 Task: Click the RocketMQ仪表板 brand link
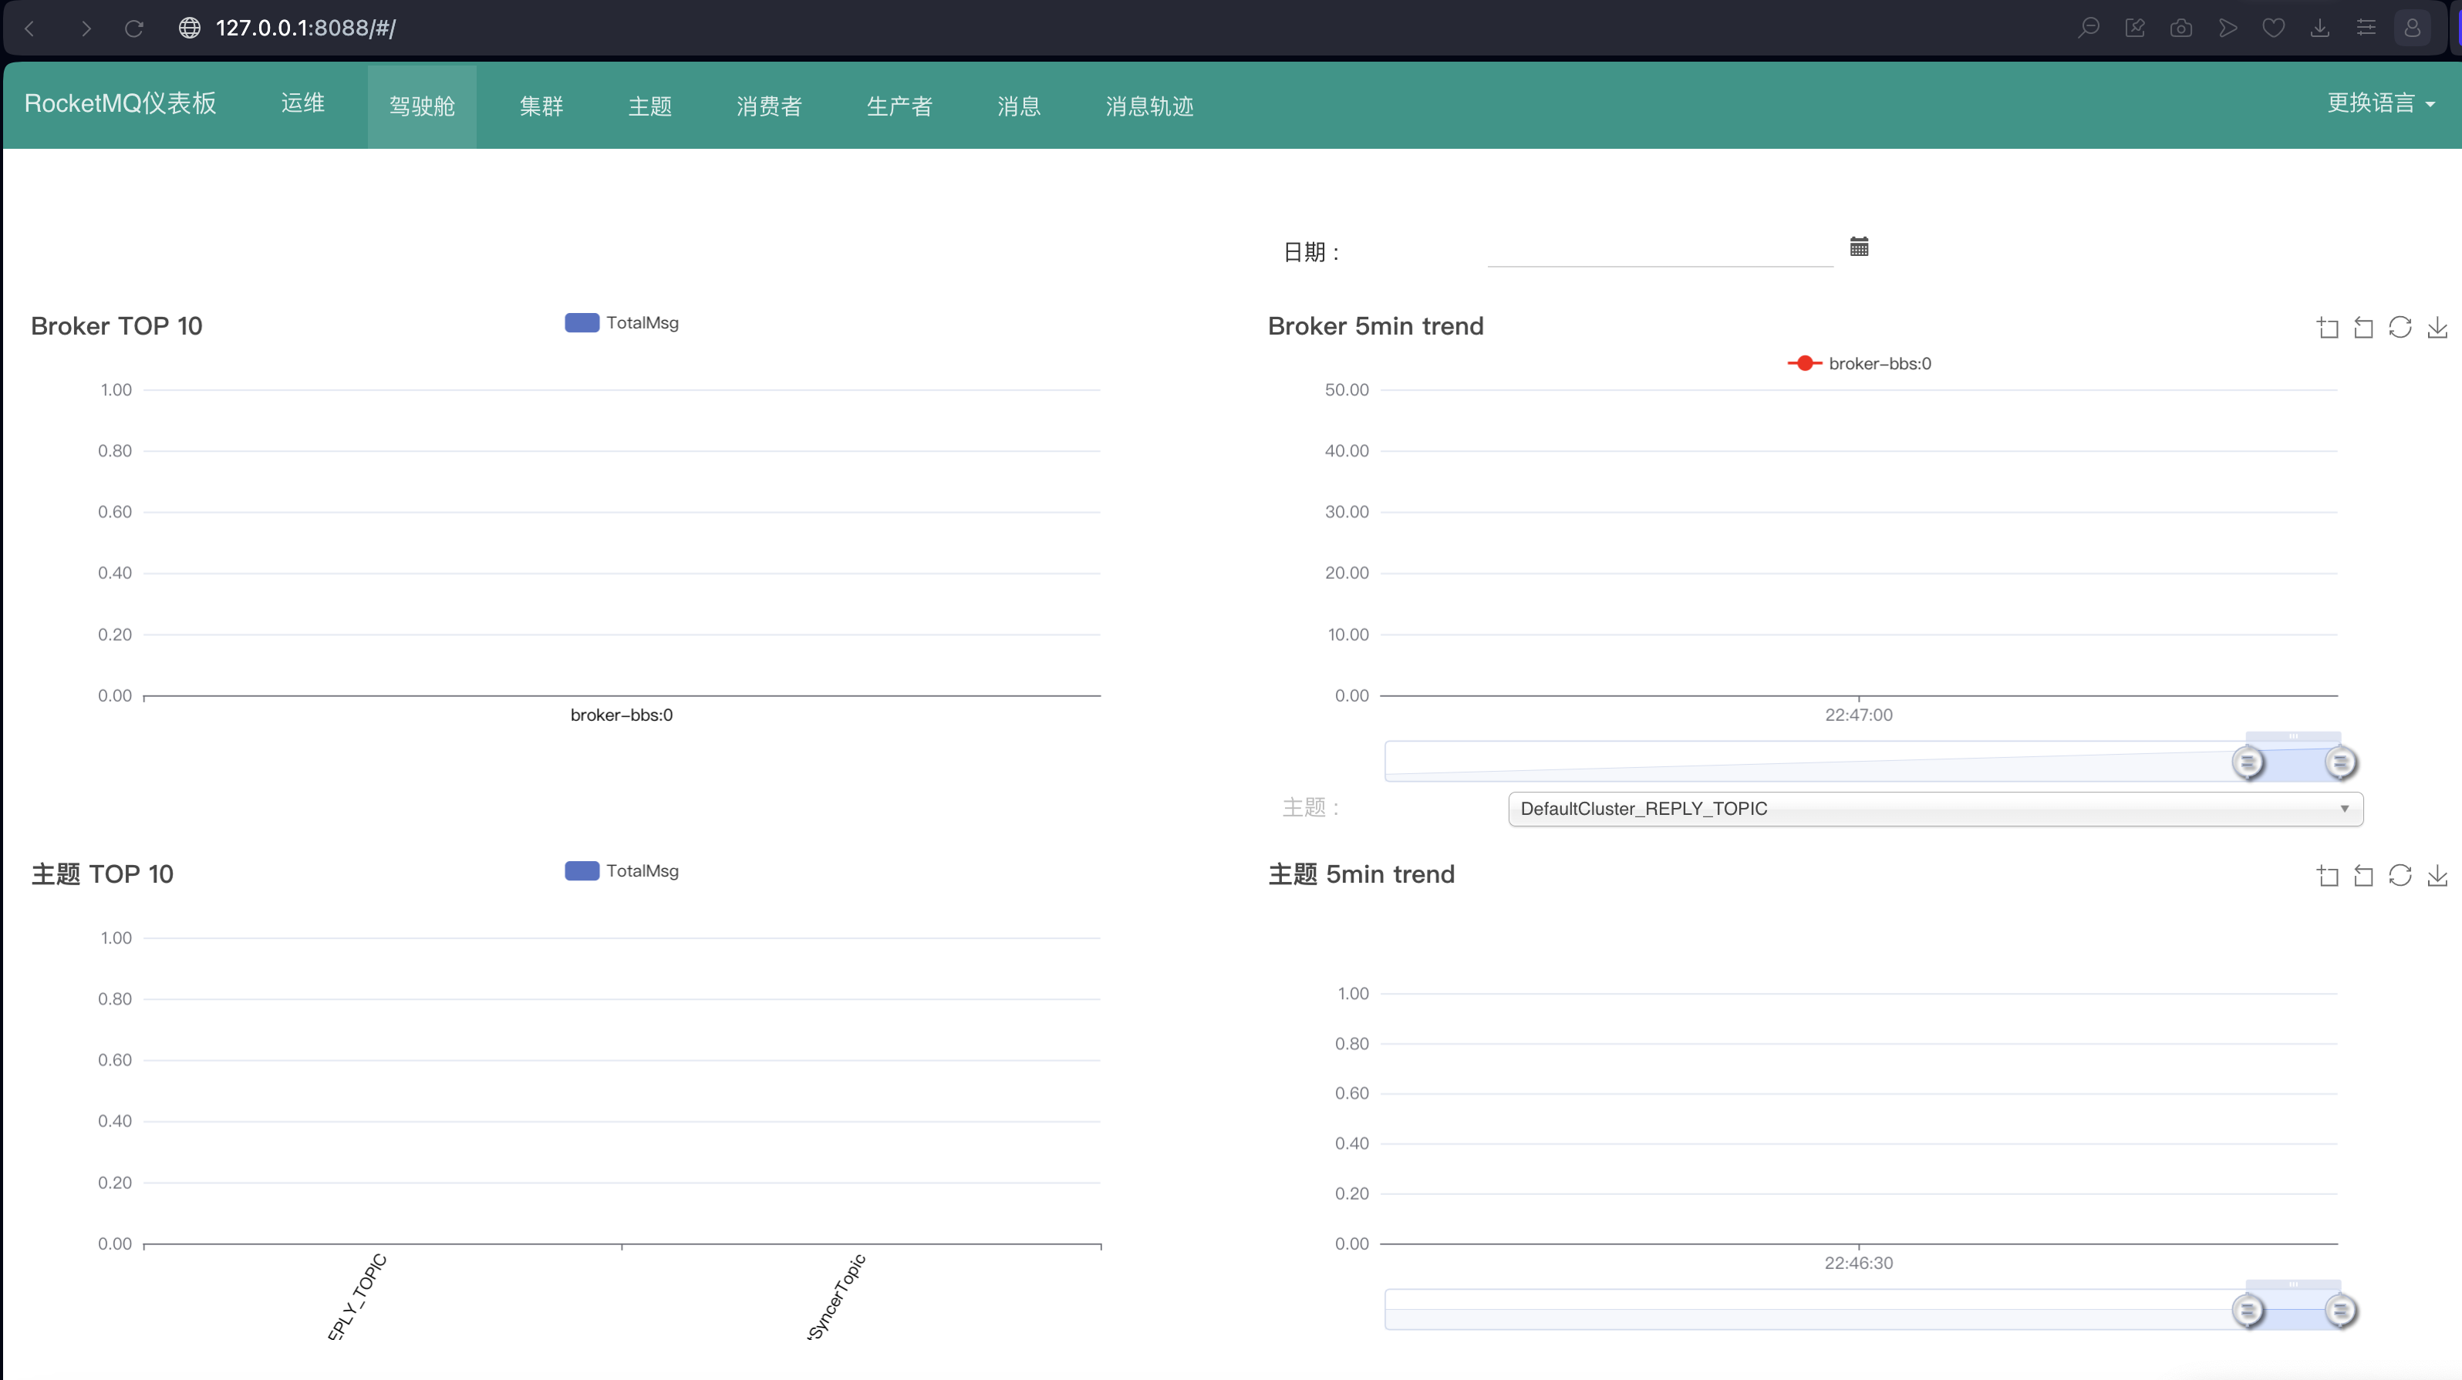click(120, 103)
